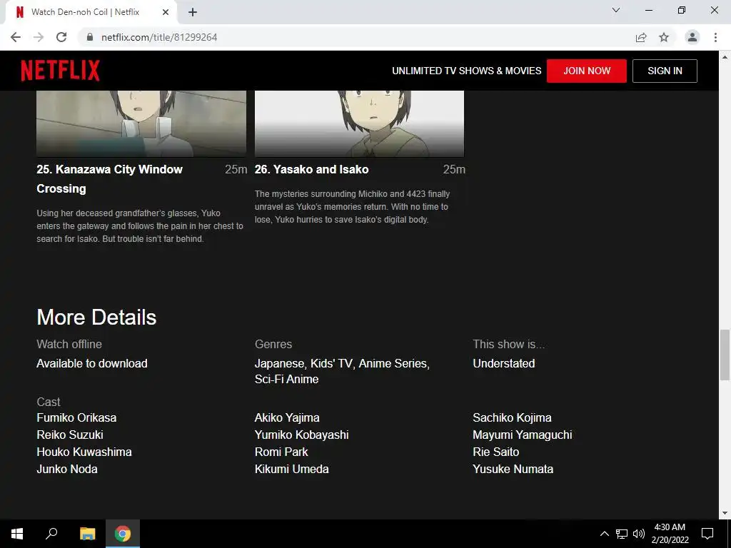Reload the Netflix page
The height and width of the screenshot is (548, 731).
[61, 37]
